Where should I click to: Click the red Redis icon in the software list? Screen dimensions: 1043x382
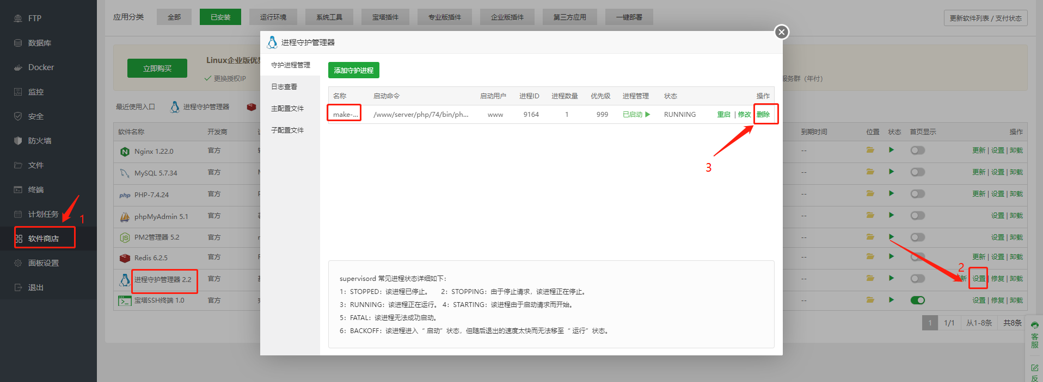coord(125,258)
